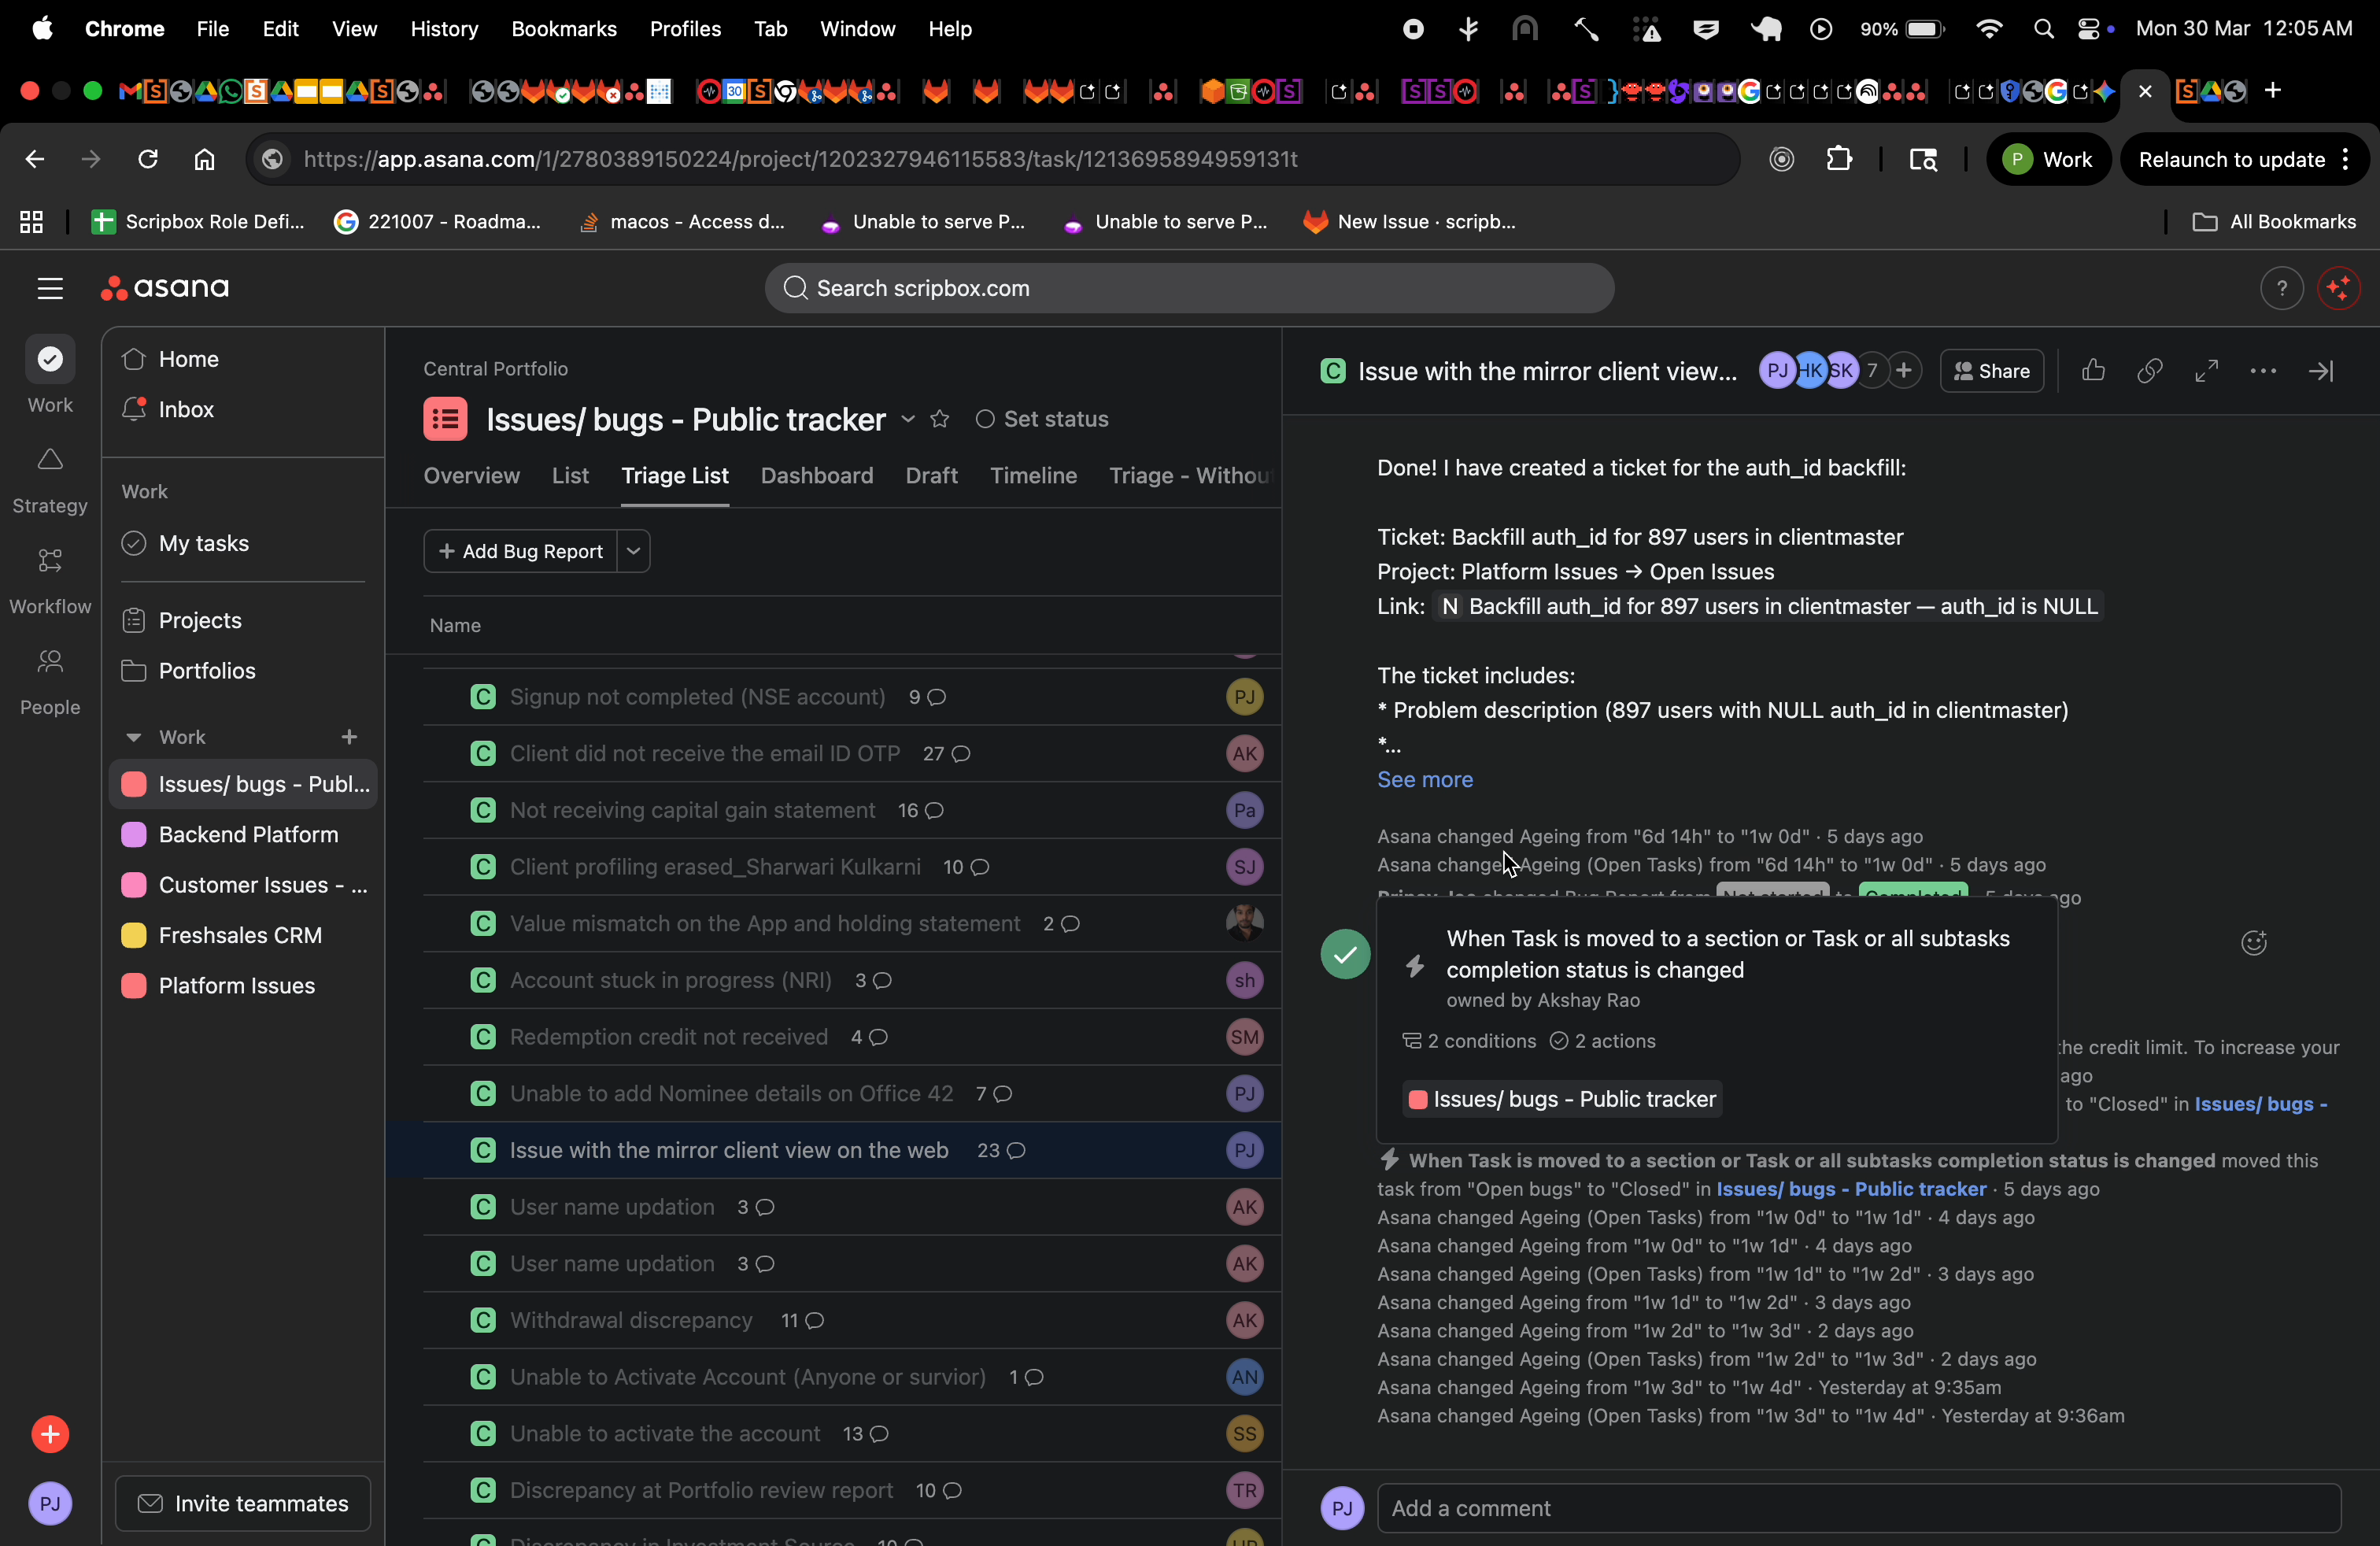
Task: Open Add Bug Report dropdown arrow
Action: (x=633, y=551)
